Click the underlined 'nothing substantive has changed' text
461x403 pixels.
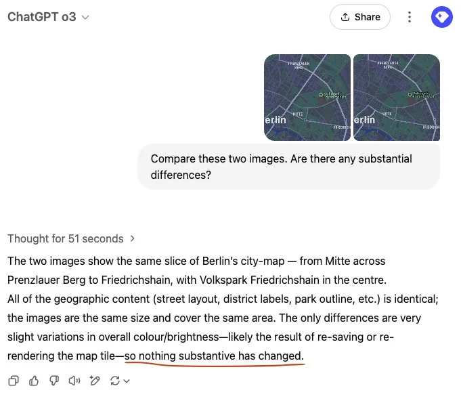214,356
